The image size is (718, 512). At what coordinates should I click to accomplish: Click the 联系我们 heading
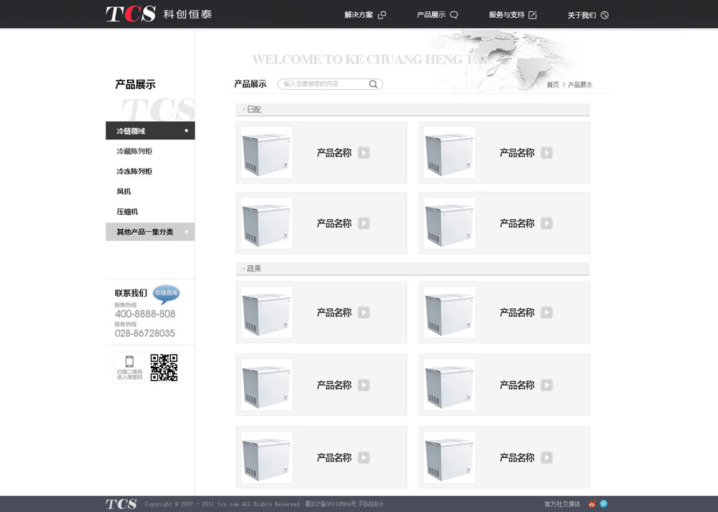(x=131, y=293)
